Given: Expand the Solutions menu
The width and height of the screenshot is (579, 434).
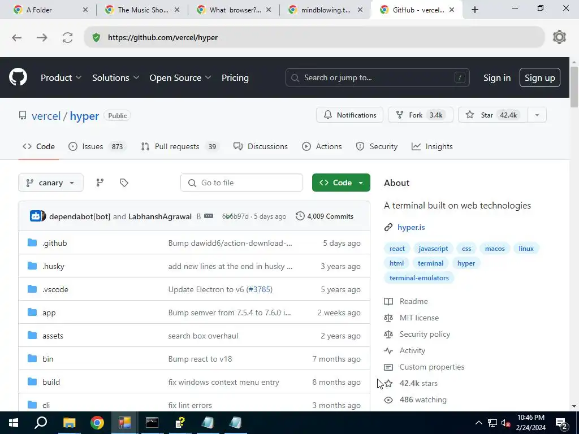Looking at the screenshot, I should [x=115, y=77].
